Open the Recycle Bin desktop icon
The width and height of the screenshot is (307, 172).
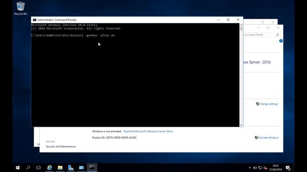click(x=21, y=9)
